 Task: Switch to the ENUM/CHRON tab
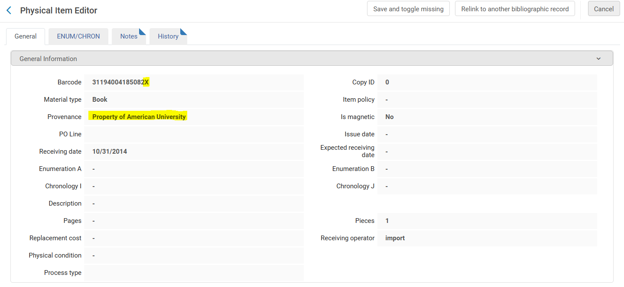(x=78, y=36)
